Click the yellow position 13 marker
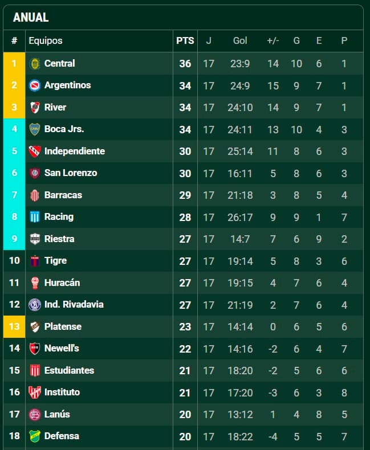 pyautogui.click(x=14, y=326)
